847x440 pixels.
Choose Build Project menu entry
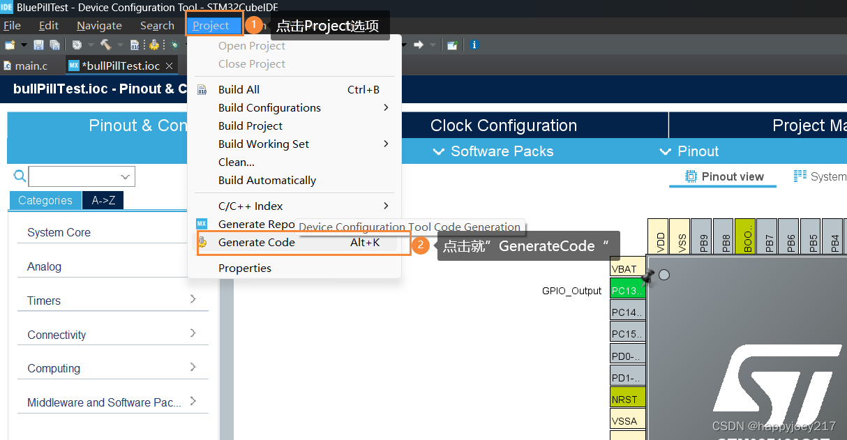tap(294, 126)
